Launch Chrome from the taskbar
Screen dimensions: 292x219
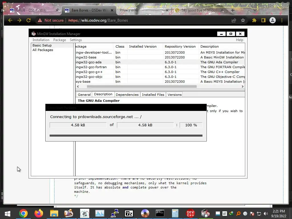tap(23, 213)
